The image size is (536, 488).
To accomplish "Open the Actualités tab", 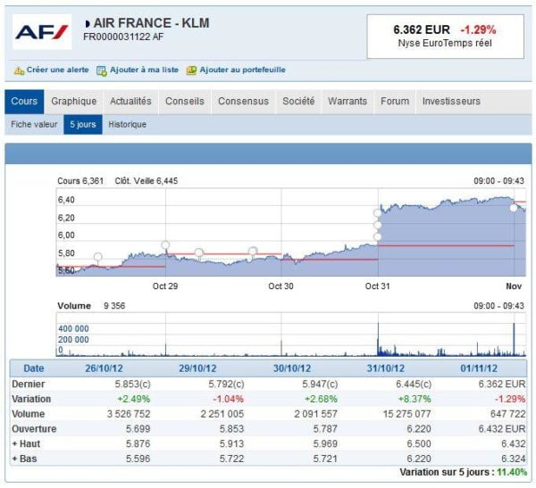I will [x=130, y=102].
